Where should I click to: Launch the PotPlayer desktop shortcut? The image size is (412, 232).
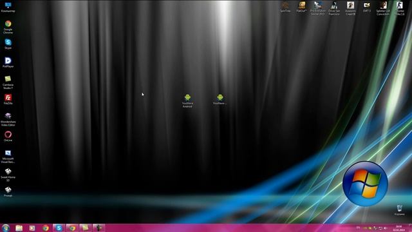(x=8, y=63)
